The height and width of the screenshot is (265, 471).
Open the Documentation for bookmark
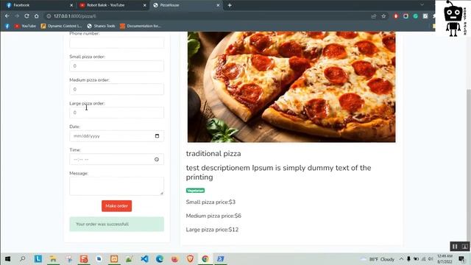click(x=141, y=26)
